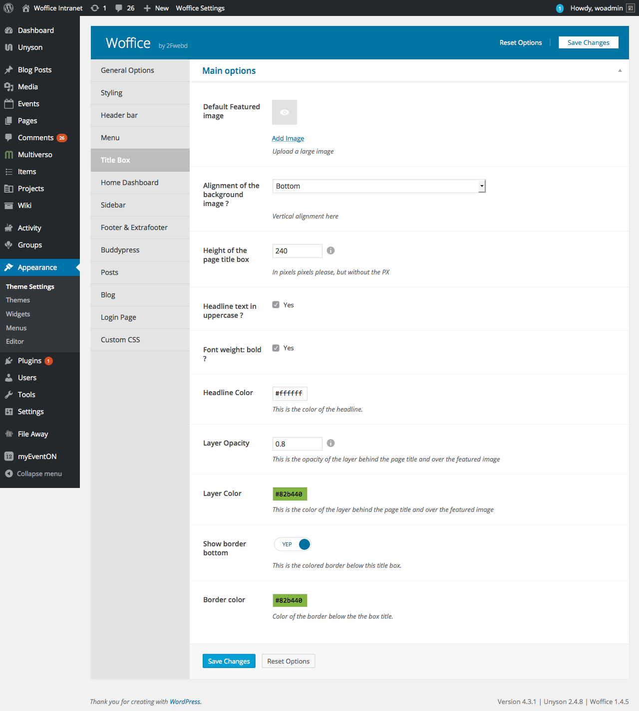Viewport: 639px width, 711px height.
Task: Click the WordPress logo icon
Action: click(8, 8)
